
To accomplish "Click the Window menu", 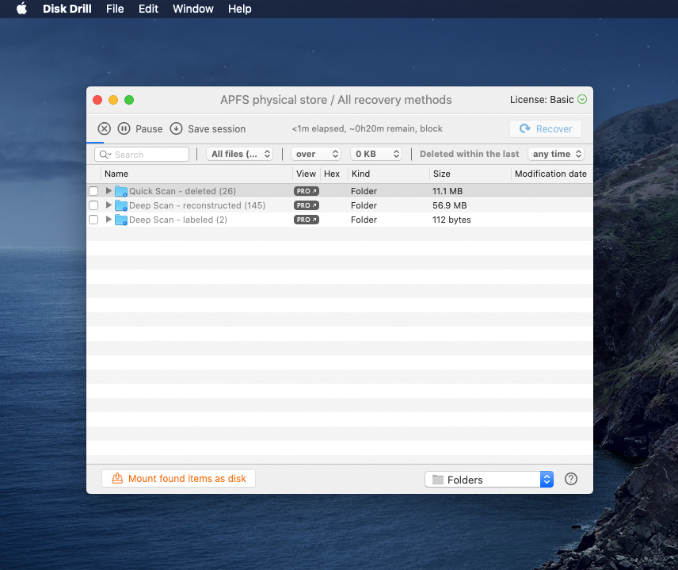I will point(192,9).
